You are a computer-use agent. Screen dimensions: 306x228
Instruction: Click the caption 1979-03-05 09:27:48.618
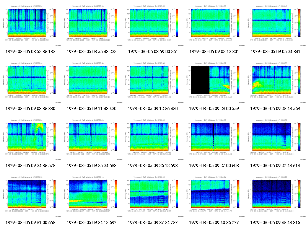click(275, 166)
